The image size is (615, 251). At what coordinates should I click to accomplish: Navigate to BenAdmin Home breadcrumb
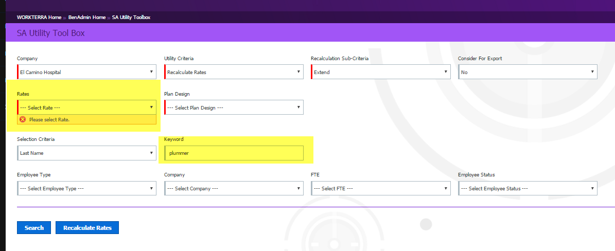(86, 17)
